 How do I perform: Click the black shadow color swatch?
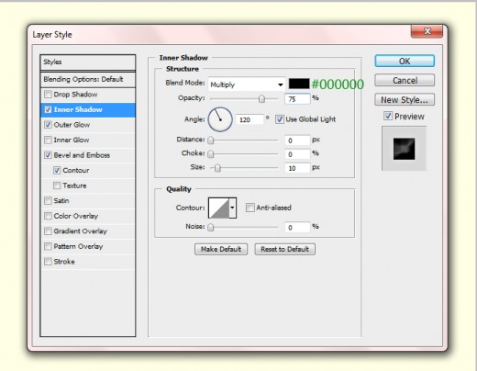point(299,84)
